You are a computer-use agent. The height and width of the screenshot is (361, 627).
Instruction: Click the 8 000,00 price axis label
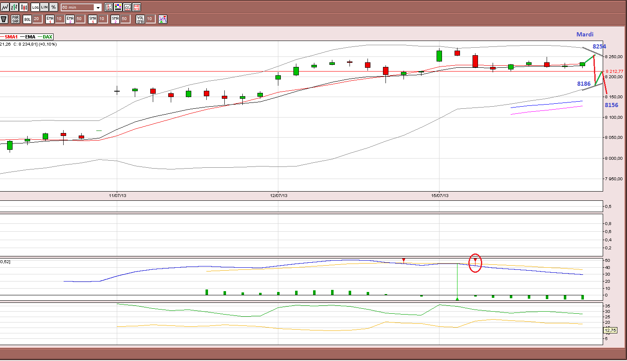pos(614,158)
